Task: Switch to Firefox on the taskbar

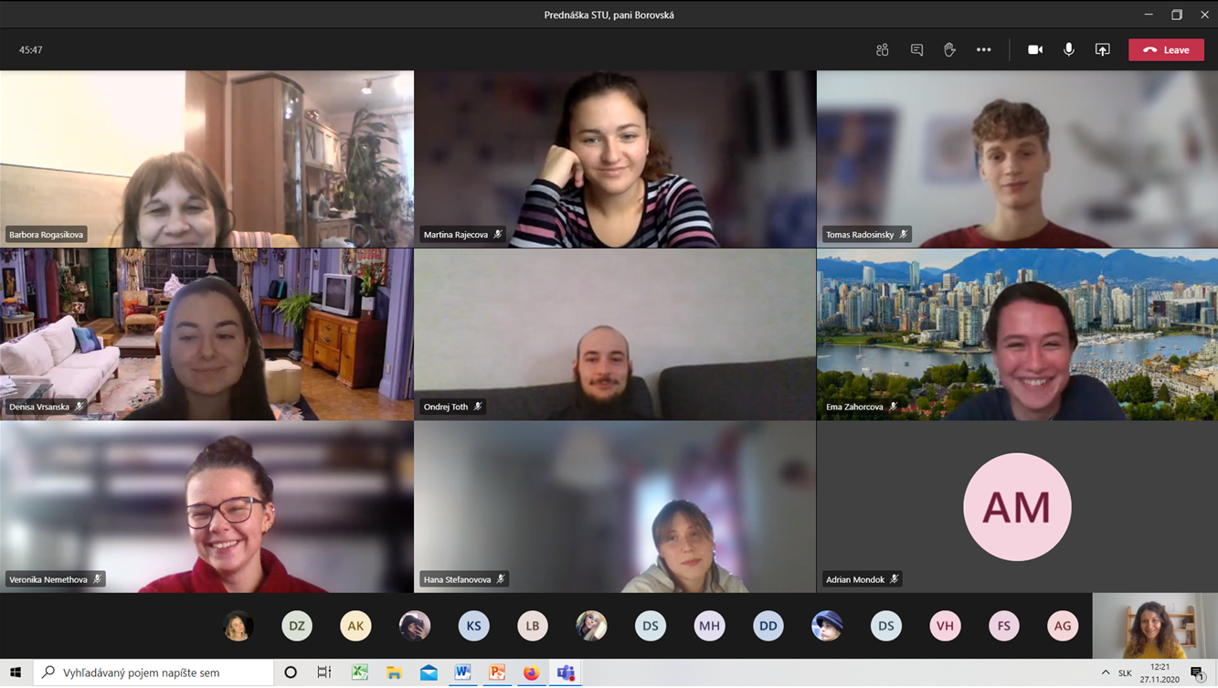Action: pos(531,672)
